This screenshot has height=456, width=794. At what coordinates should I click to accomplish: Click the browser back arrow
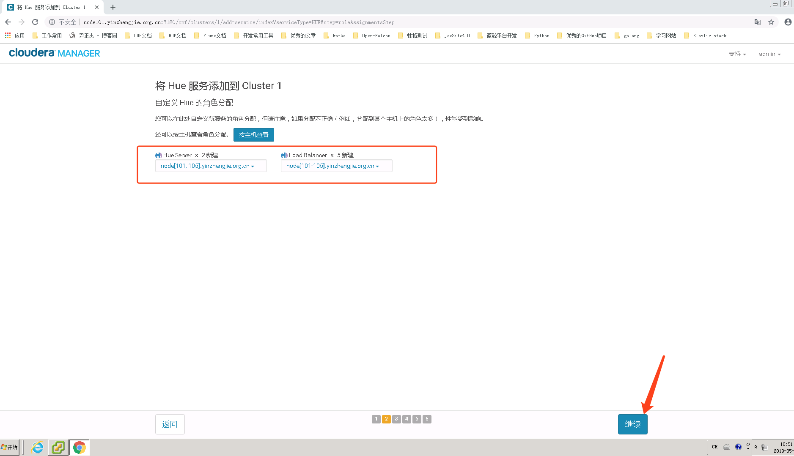tap(8, 22)
